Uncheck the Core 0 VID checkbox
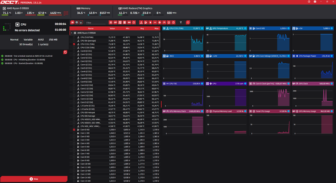 coord(74,130)
